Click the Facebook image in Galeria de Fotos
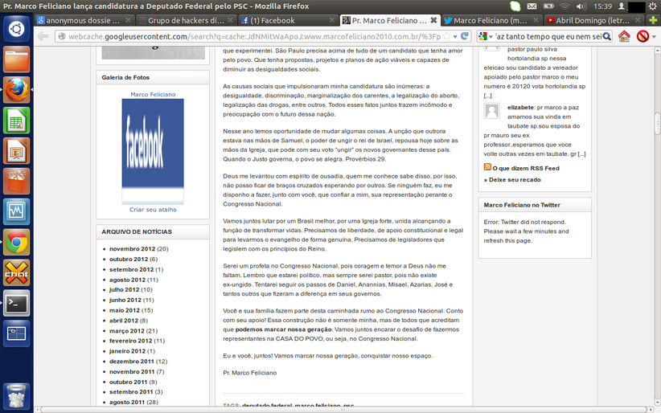Screen dimensions: 661x413 (153, 150)
